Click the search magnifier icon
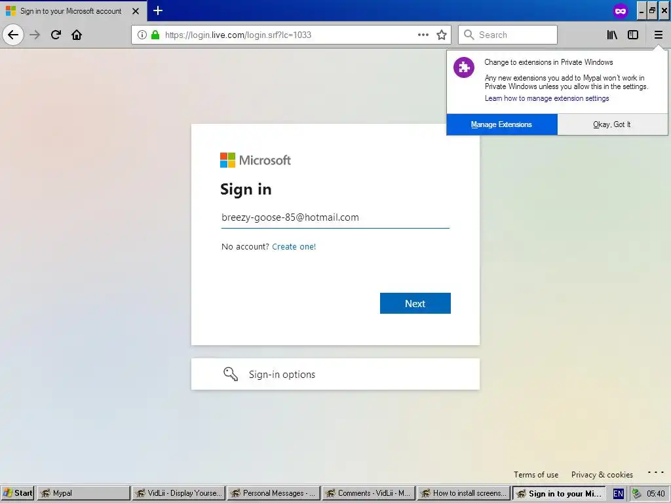671x503 pixels. (469, 35)
